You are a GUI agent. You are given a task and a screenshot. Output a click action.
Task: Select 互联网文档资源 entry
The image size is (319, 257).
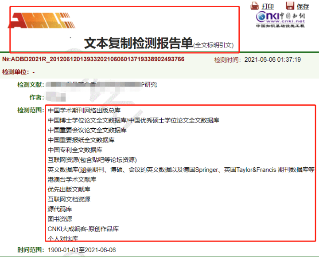point(69,199)
